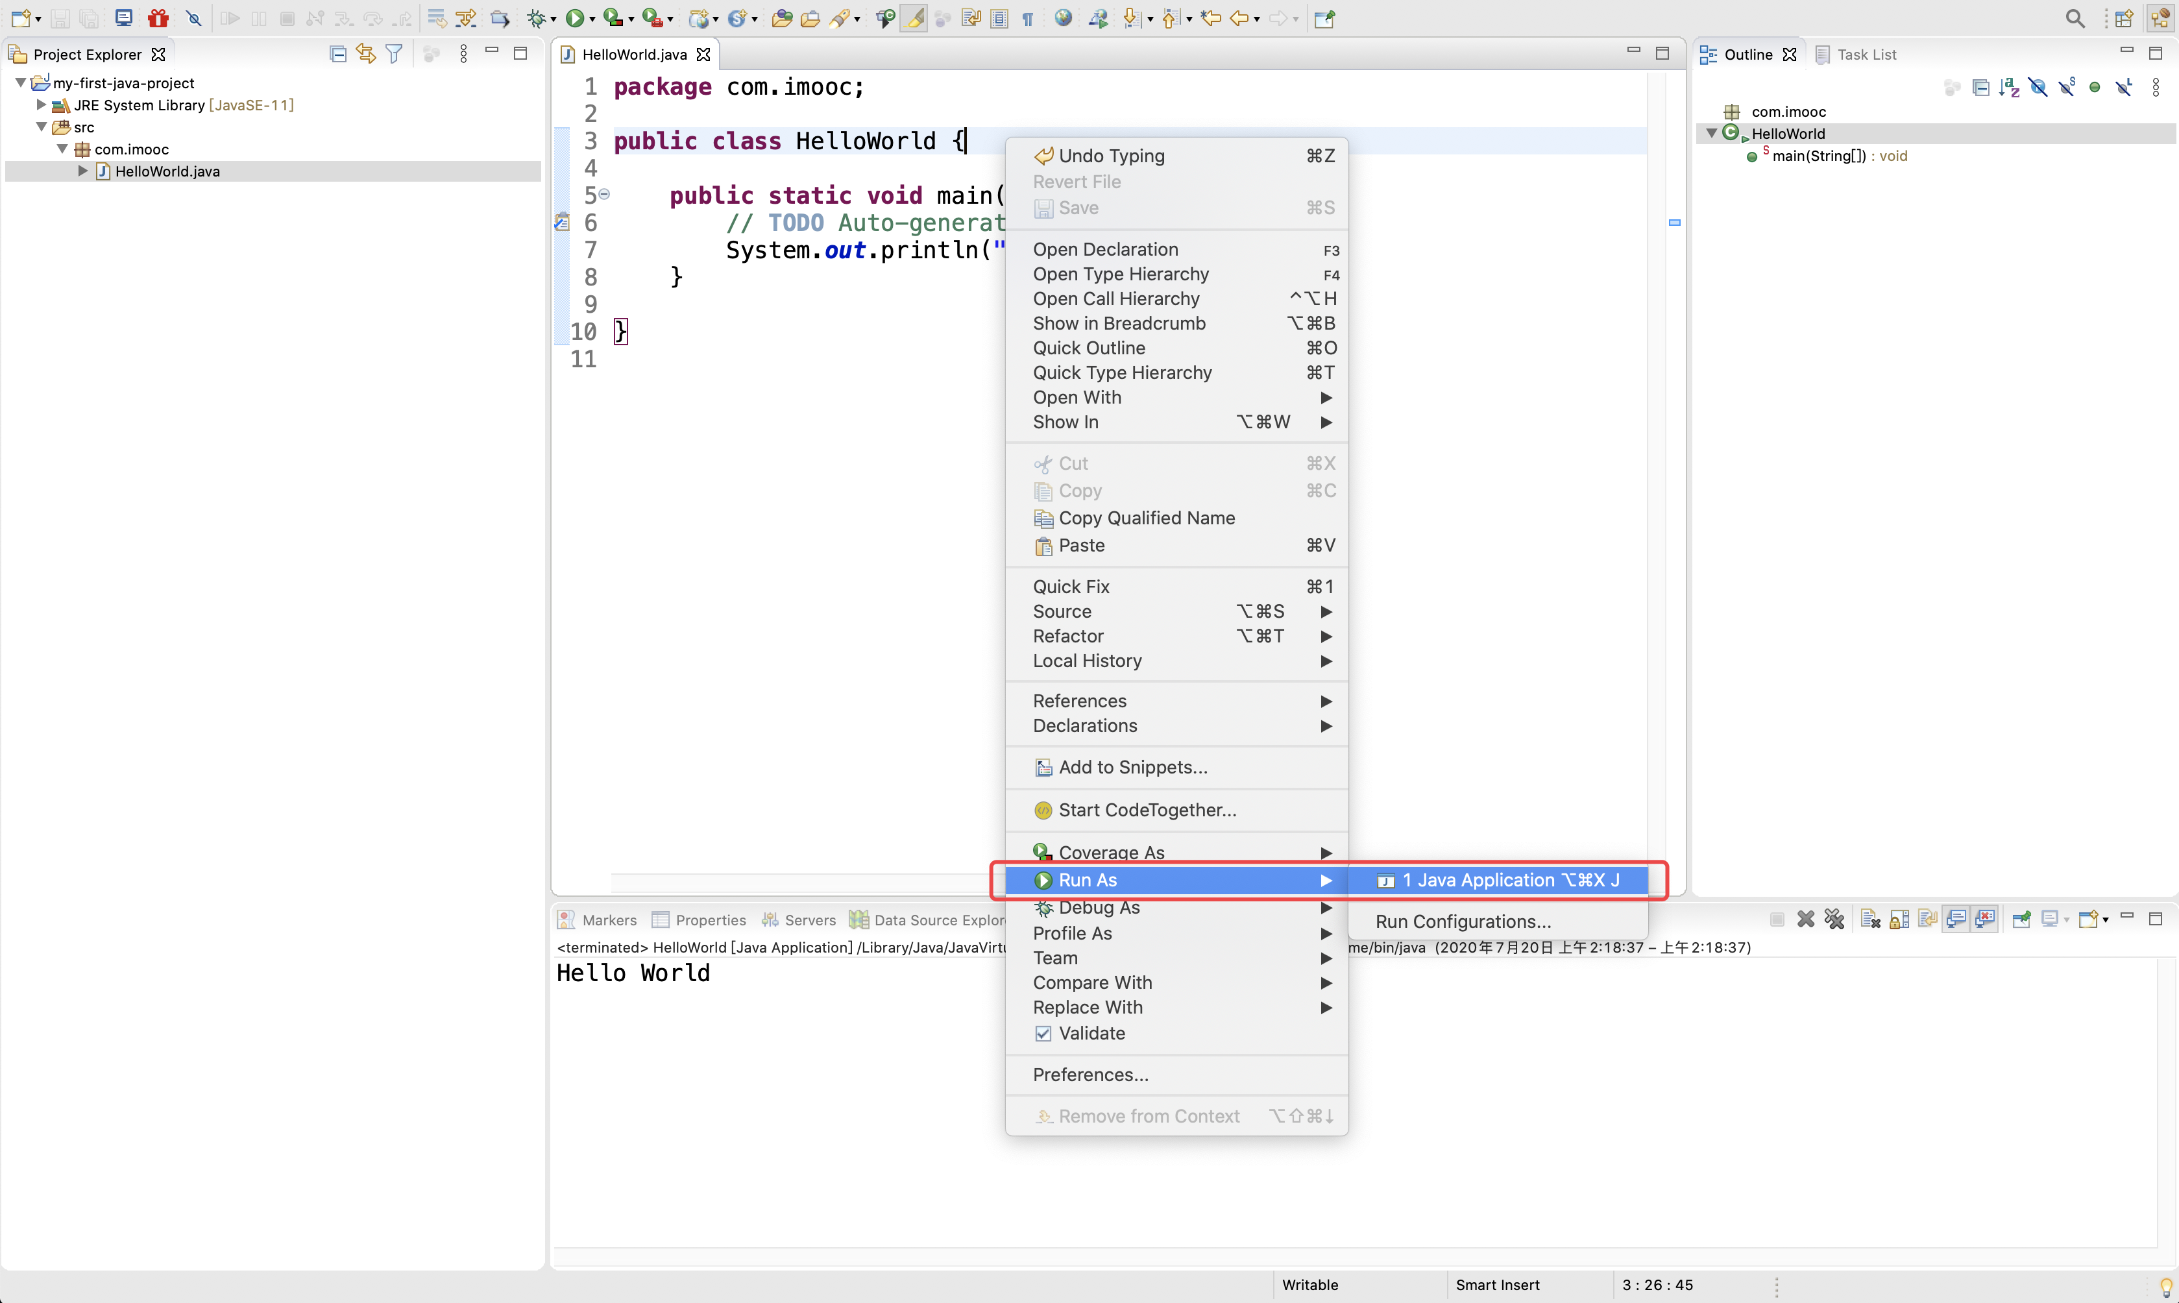Select Open Declaration menu item
Screen dimensions: 2179x1303
(x=1176, y=249)
